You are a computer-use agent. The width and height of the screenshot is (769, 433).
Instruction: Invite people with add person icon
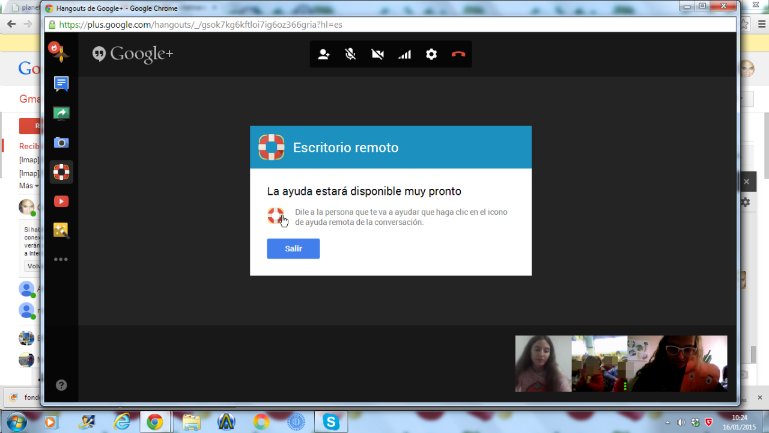[324, 54]
